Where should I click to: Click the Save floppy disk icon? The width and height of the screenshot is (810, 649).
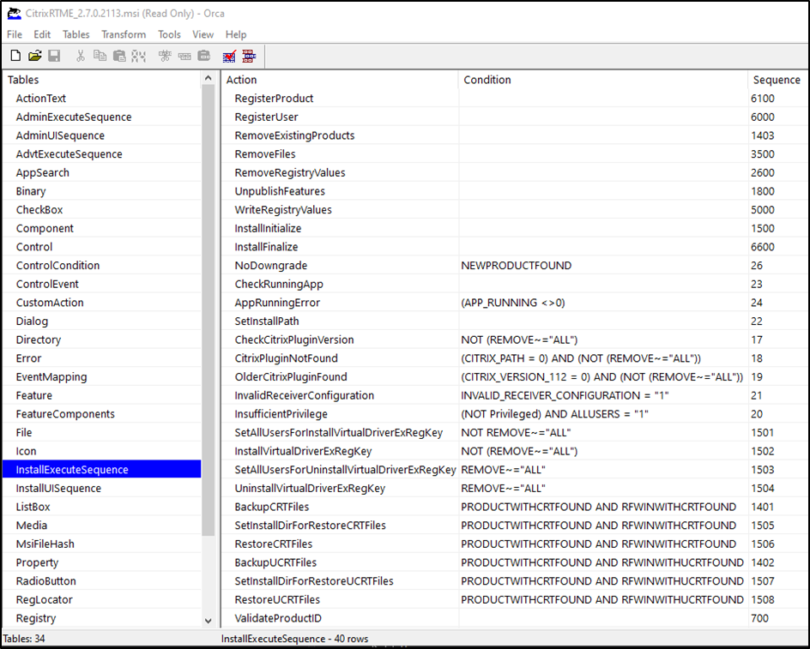coord(54,56)
